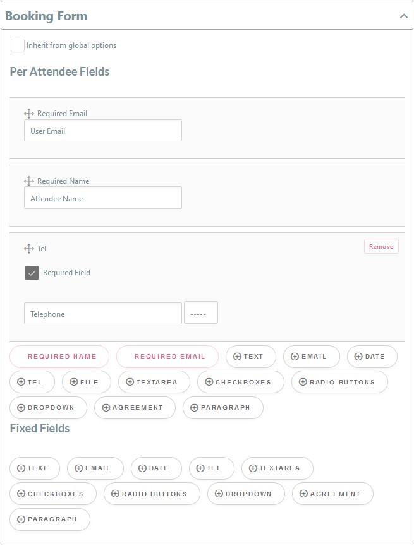Click the User Email input field

[102, 131]
